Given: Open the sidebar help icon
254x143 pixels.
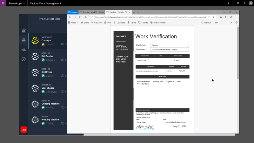Looking at the screenshot, I should (23, 59).
